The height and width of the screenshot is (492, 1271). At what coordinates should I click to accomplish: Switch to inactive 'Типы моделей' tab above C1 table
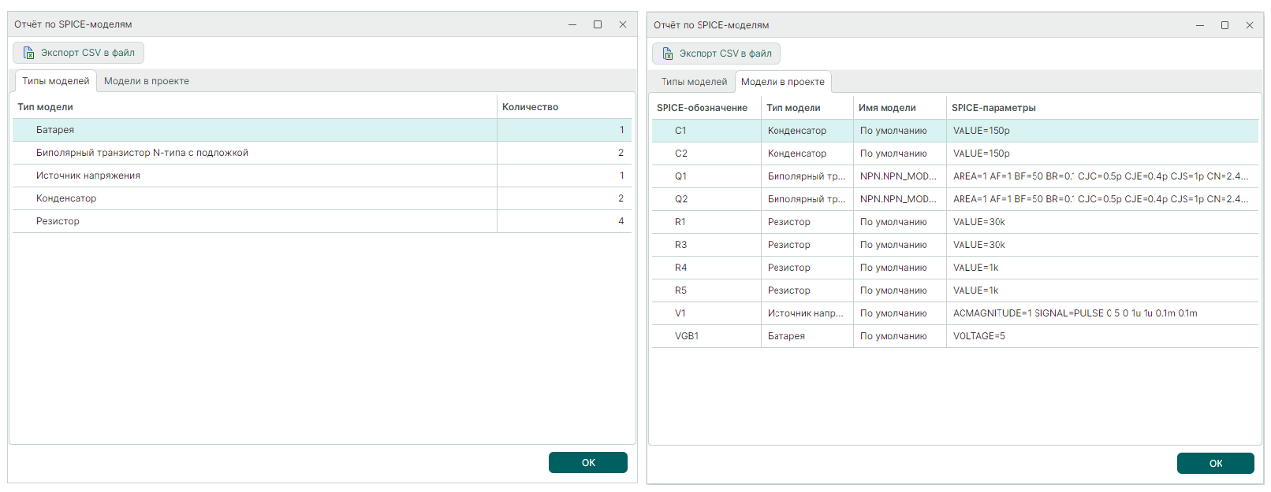pos(694,82)
